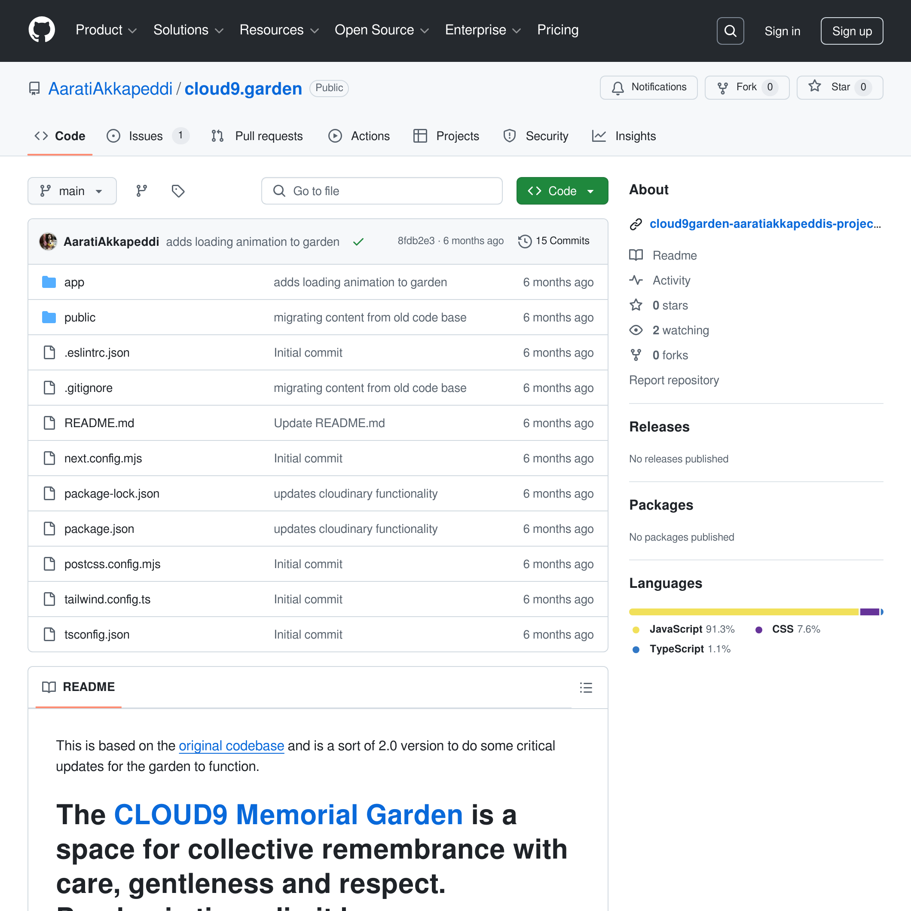Click the Go to file search field

[382, 191]
